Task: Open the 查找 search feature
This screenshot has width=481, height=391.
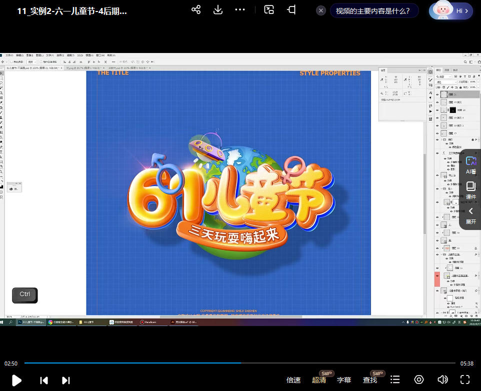Action: (x=370, y=380)
